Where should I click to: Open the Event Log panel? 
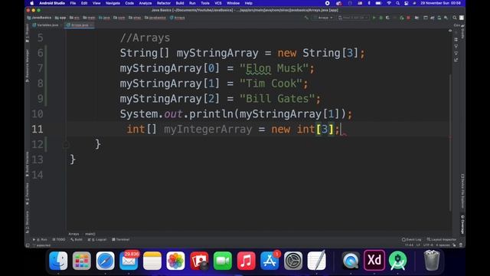click(412, 239)
